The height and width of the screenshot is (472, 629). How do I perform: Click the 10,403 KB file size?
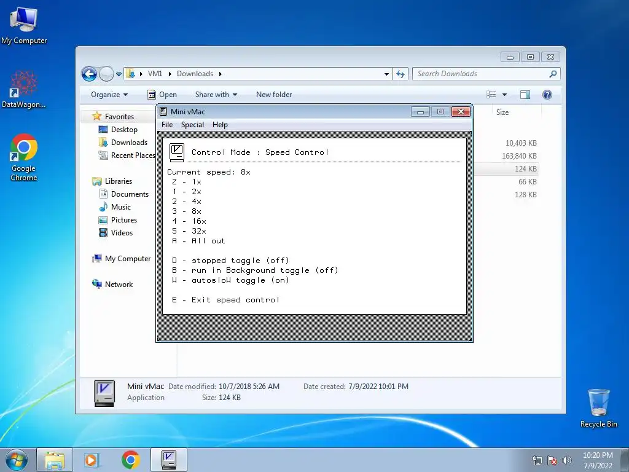521,143
